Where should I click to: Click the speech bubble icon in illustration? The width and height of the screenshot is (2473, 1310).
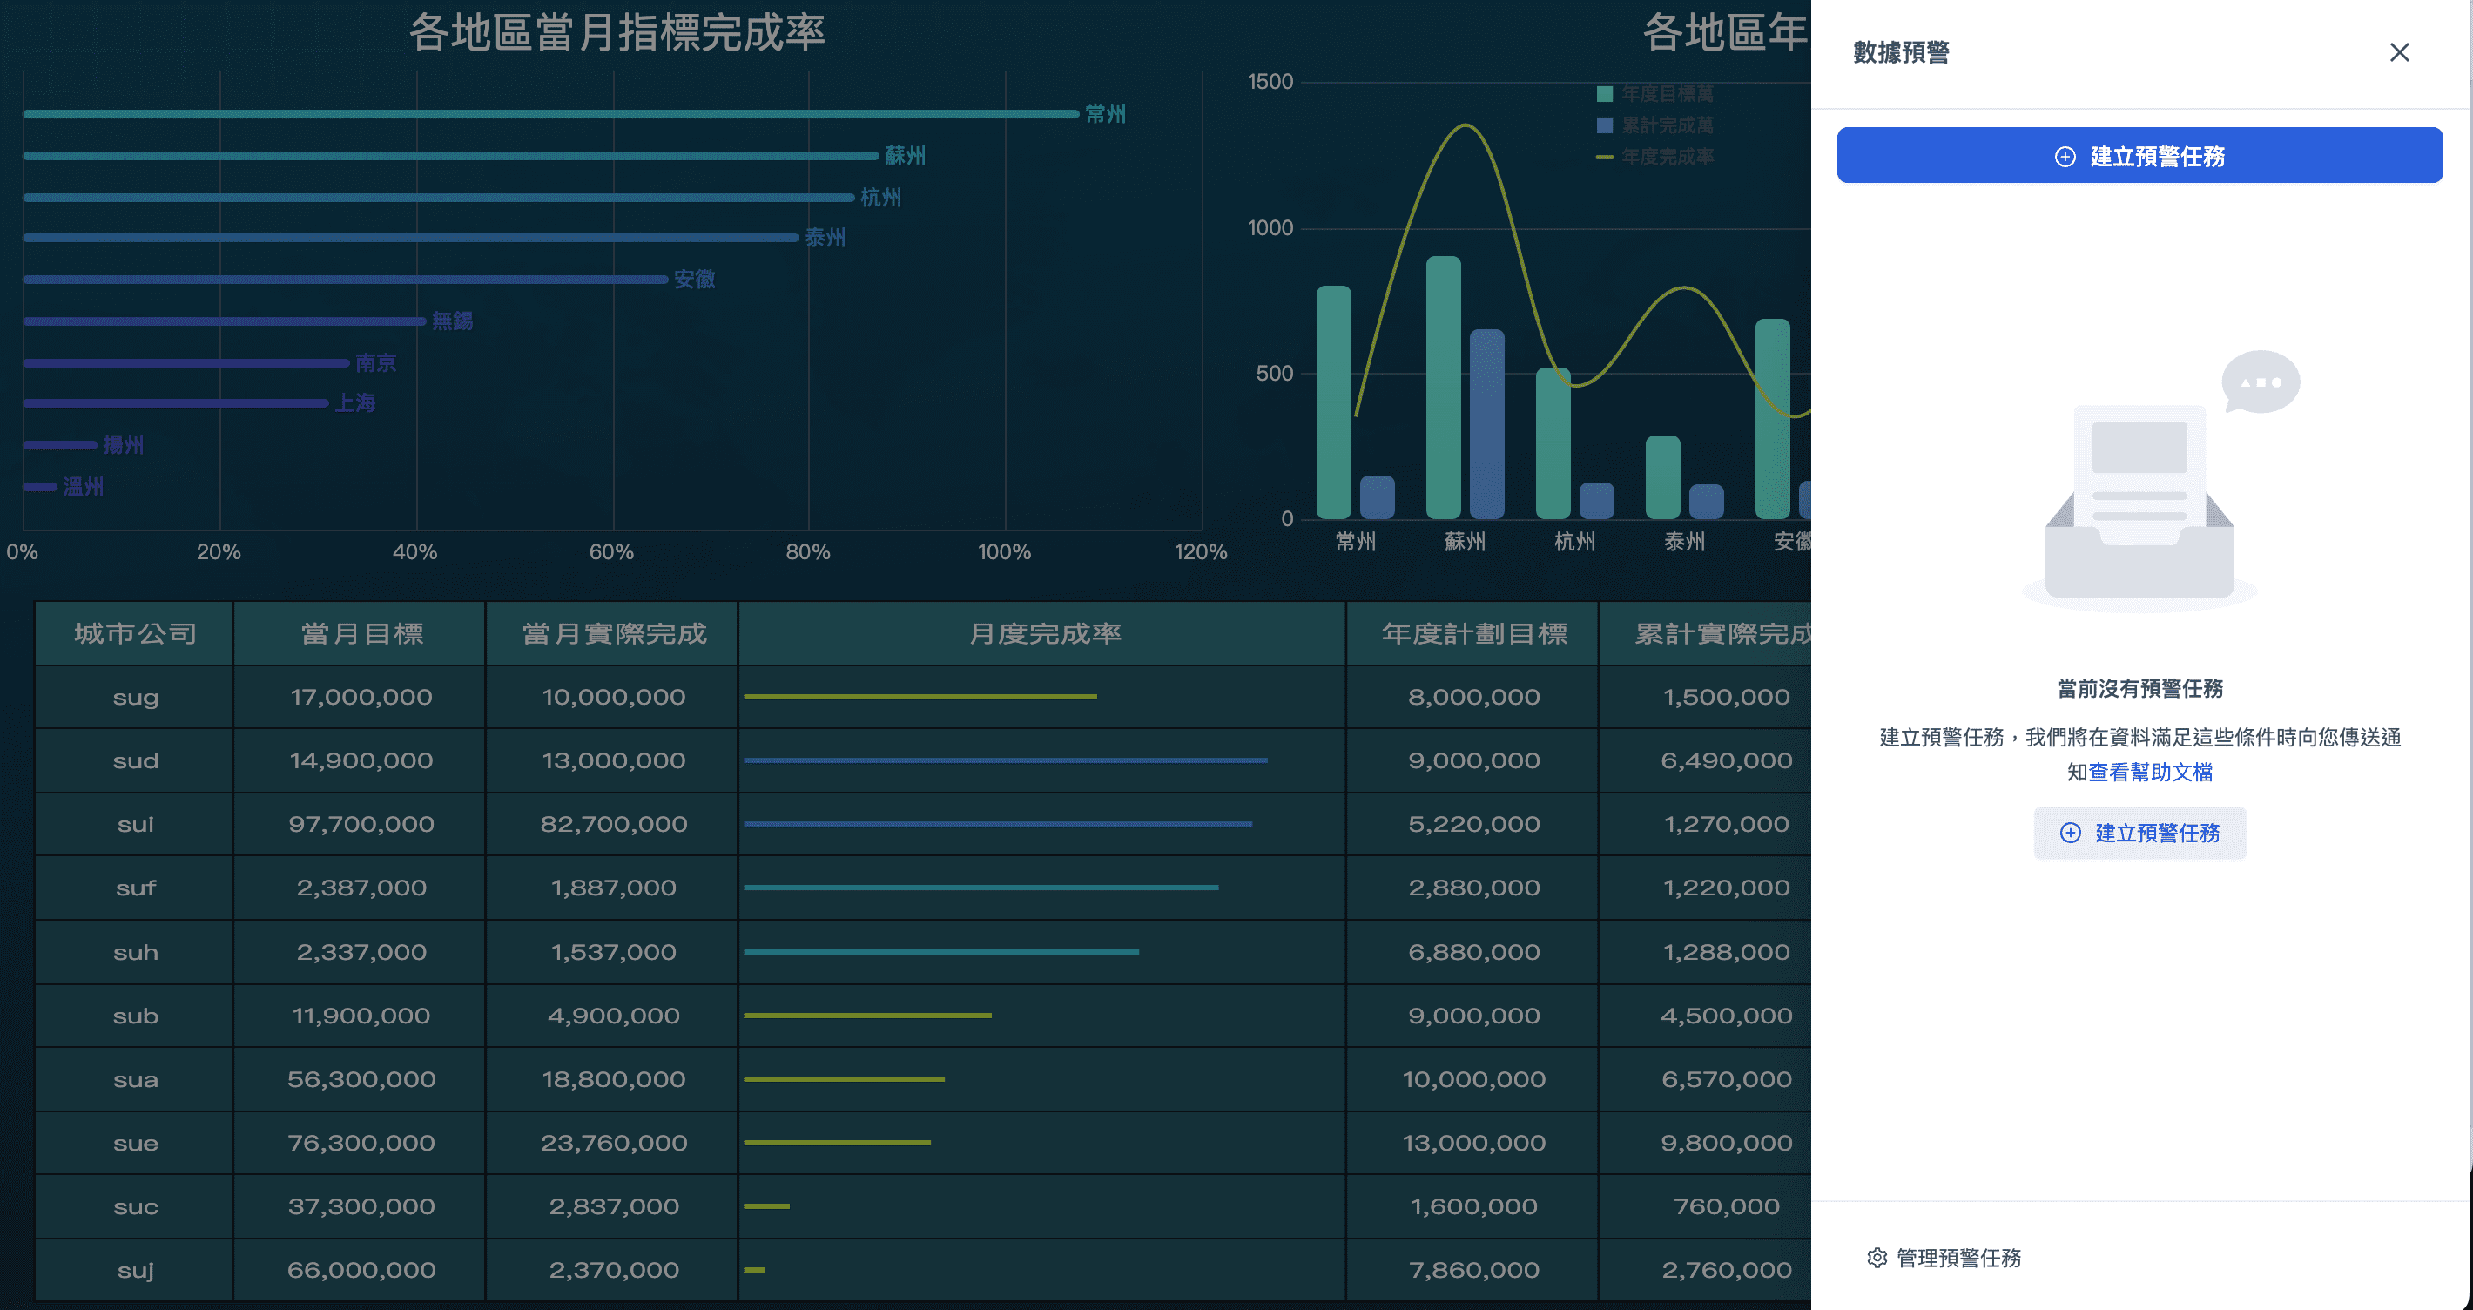pos(2261,382)
